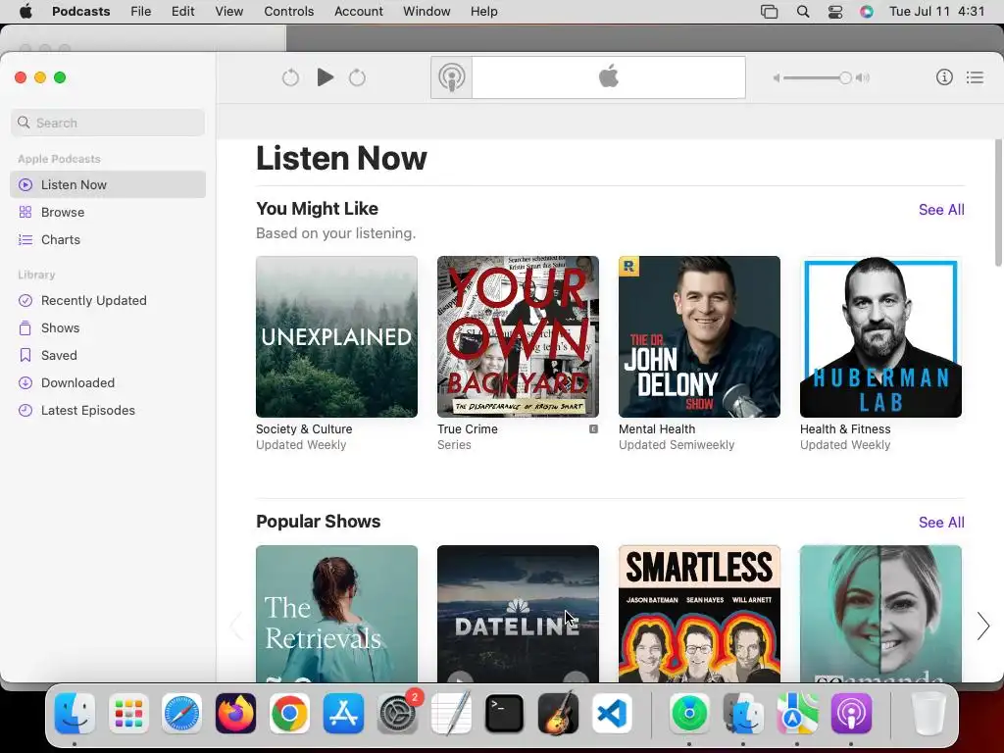Open The Retrievals podcast artwork
The height and width of the screenshot is (753, 1004).
[337, 614]
